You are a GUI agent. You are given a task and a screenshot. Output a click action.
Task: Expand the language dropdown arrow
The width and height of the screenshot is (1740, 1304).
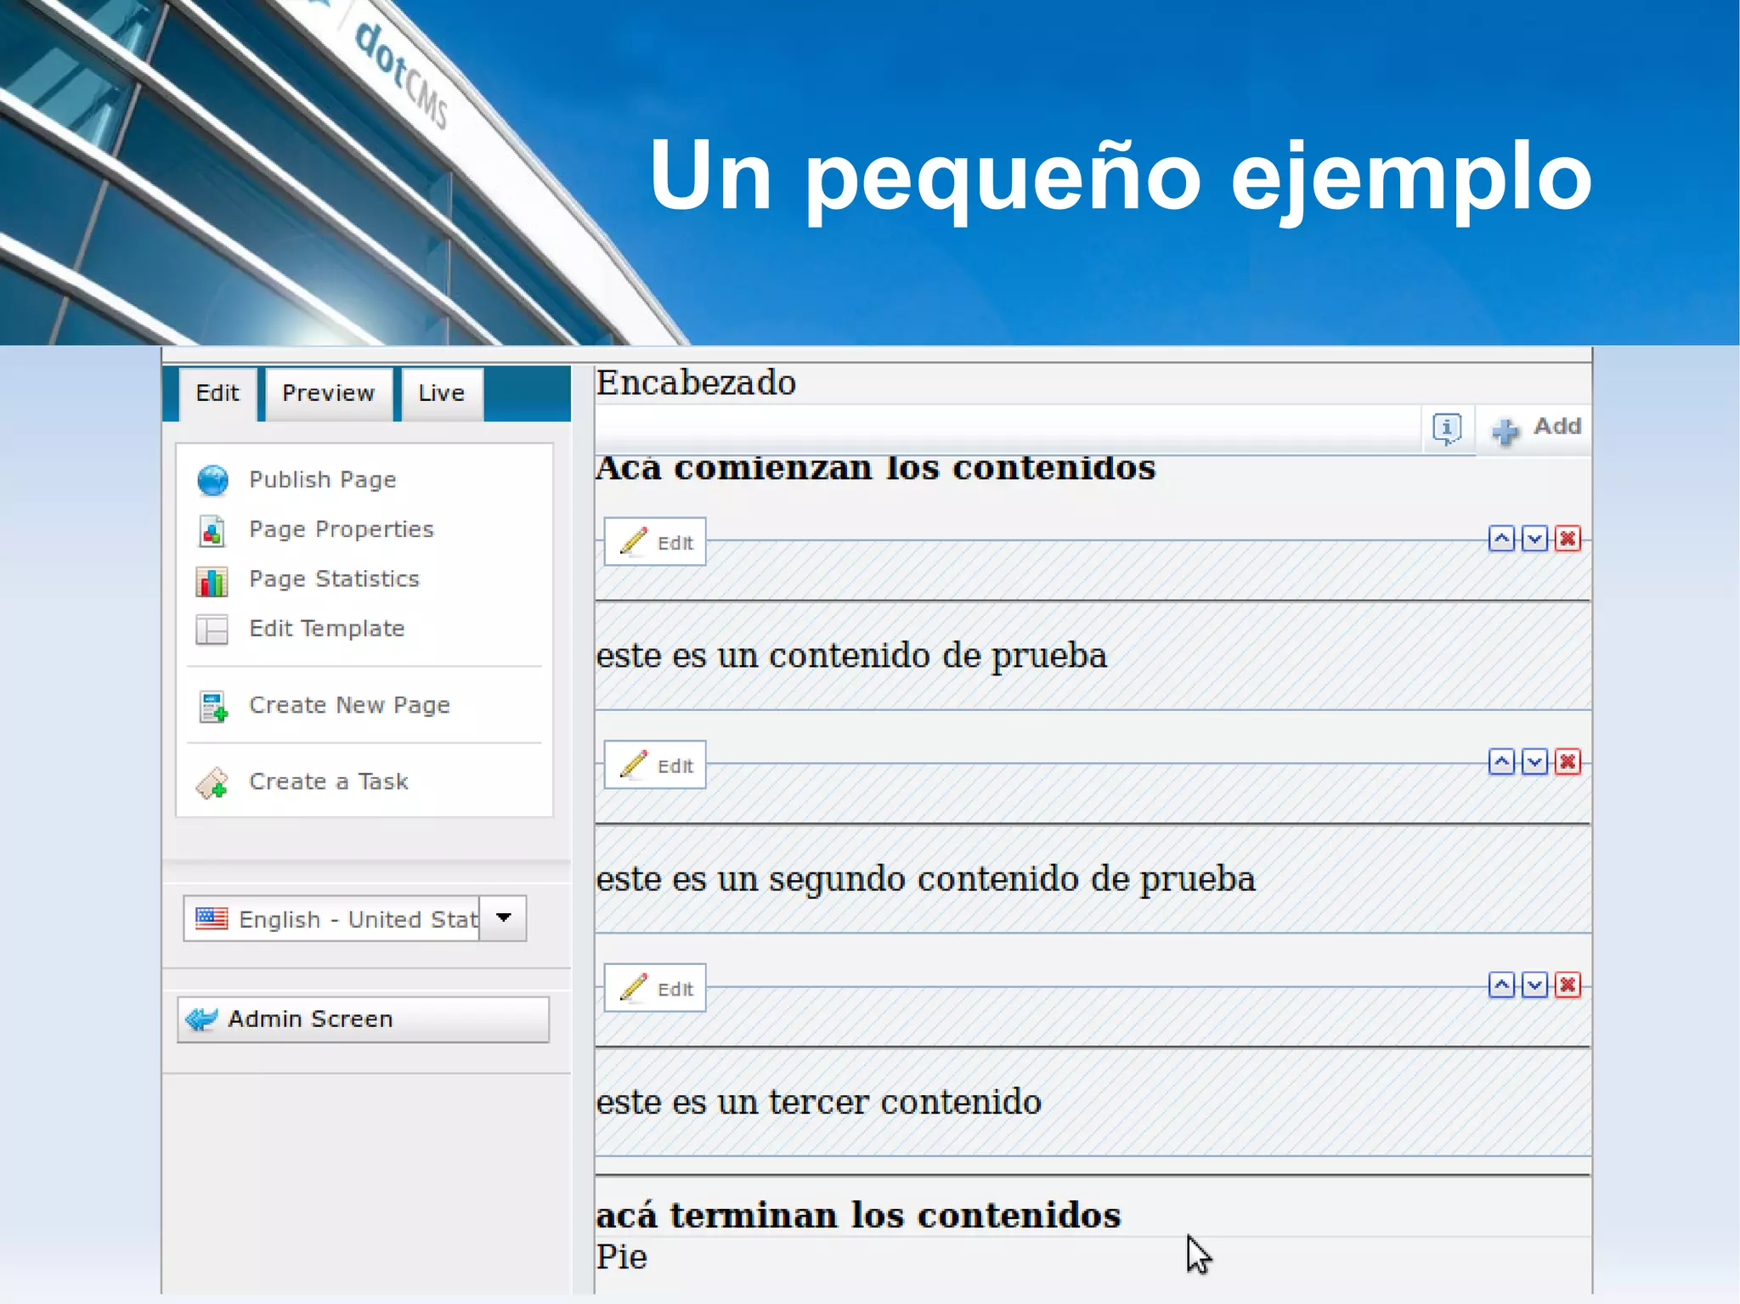[503, 918]
